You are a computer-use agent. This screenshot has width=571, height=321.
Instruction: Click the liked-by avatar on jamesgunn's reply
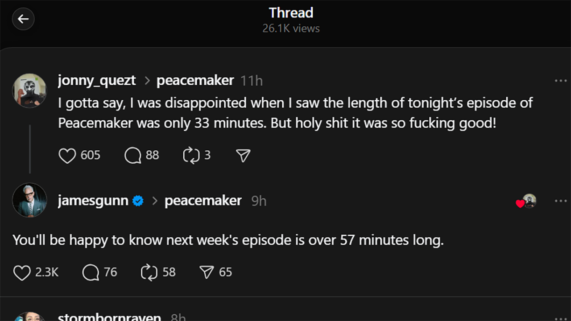click(529, 202)
